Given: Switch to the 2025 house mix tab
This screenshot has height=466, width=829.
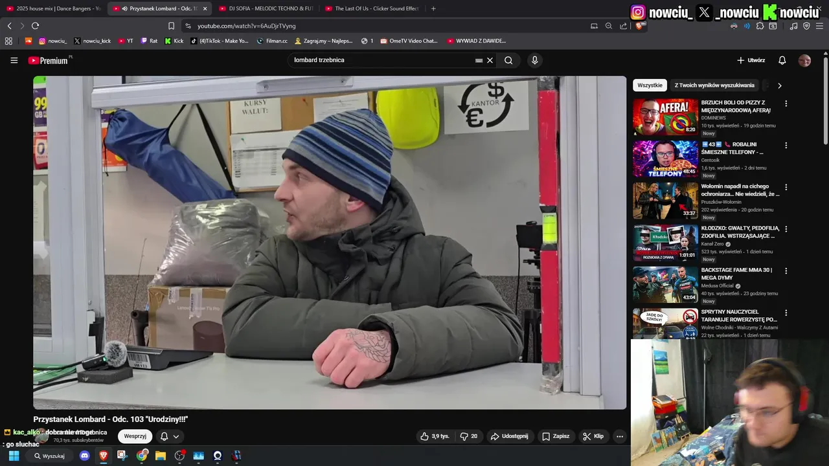Looking at the screenshot, I should (x=54, y=8).
